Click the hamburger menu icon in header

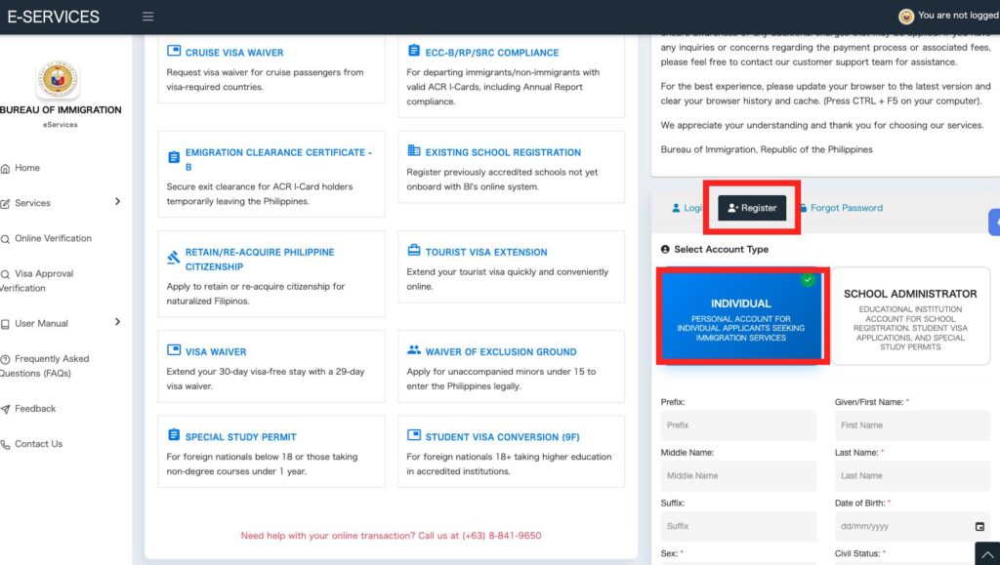(x=147, y=17)
